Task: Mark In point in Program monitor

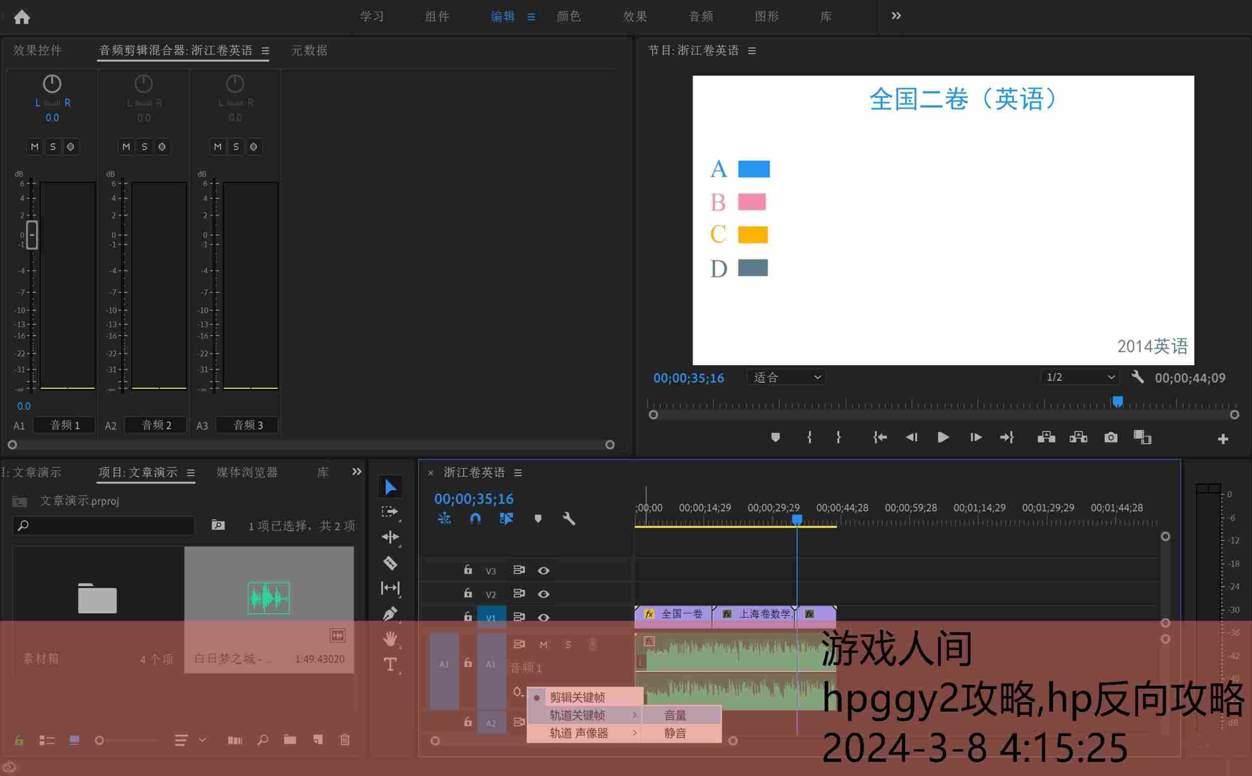Action: 809,437
